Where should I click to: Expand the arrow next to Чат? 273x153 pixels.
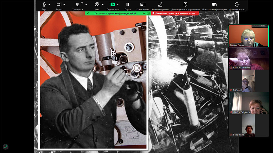103,5
